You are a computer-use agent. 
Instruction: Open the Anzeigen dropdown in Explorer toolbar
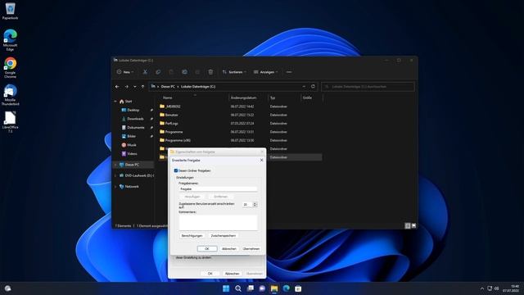pos(265,72)
